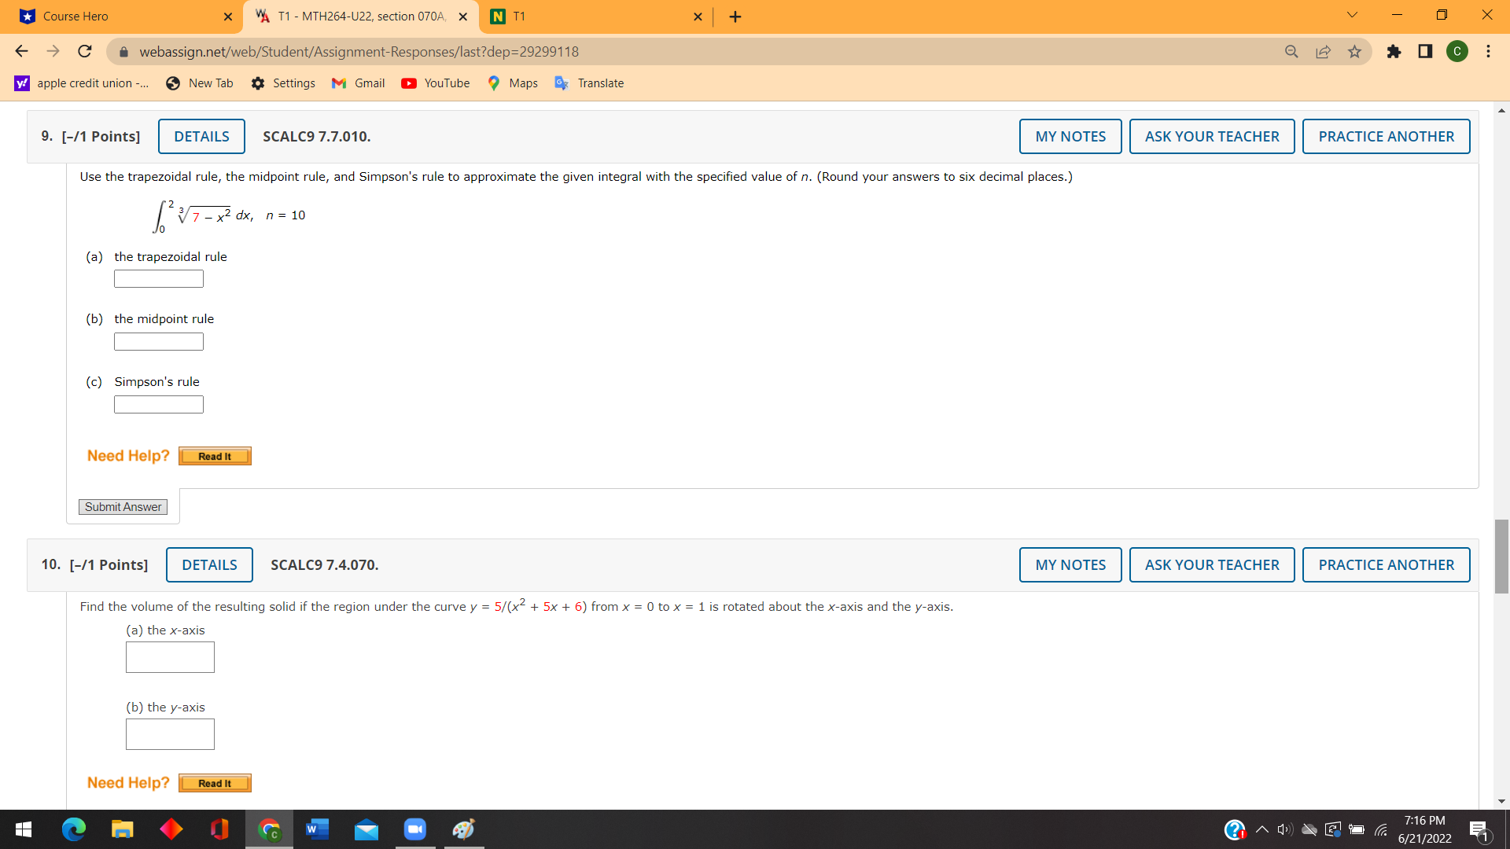
Task: Open the zoom magnifier icon in address bar
Action: click(x=1291, y=52)
